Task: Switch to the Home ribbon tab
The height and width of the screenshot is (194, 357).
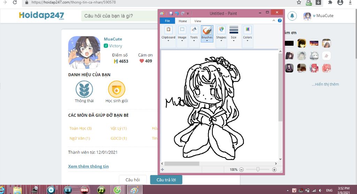Action: [x=183, y=21]
